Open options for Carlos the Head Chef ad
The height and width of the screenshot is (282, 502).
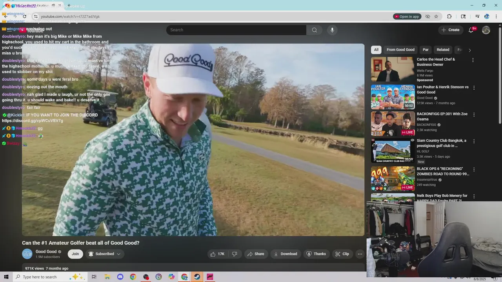coord(473,60)
